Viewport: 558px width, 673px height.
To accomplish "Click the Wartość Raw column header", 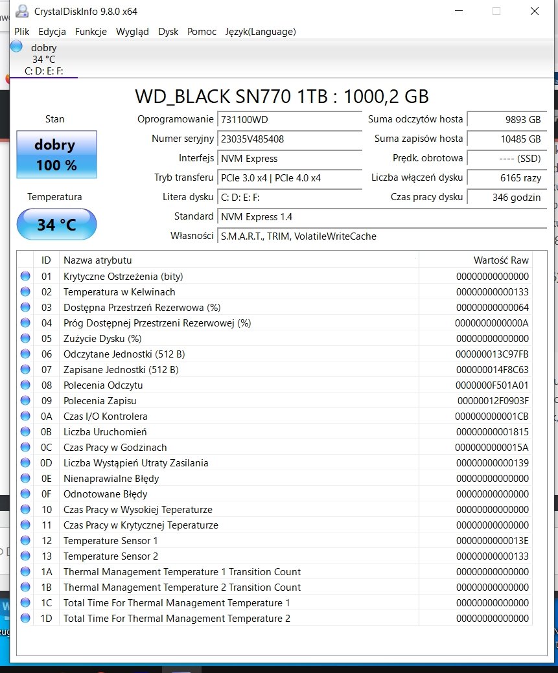I will tap(500, 260).
